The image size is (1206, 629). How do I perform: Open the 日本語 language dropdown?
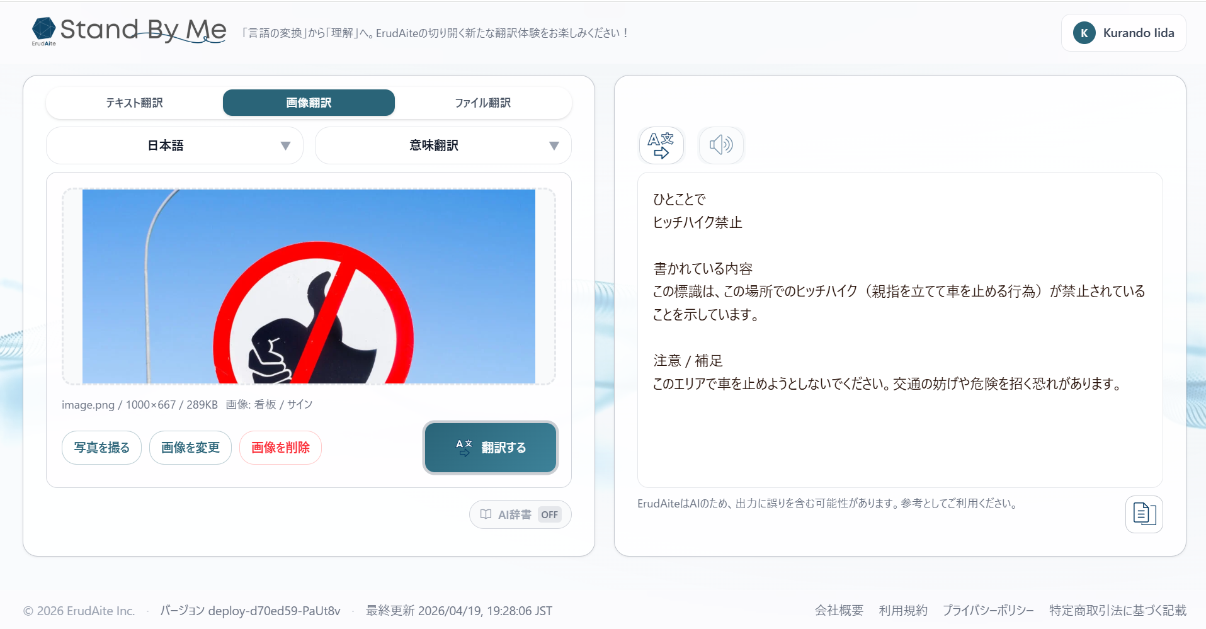174,145
